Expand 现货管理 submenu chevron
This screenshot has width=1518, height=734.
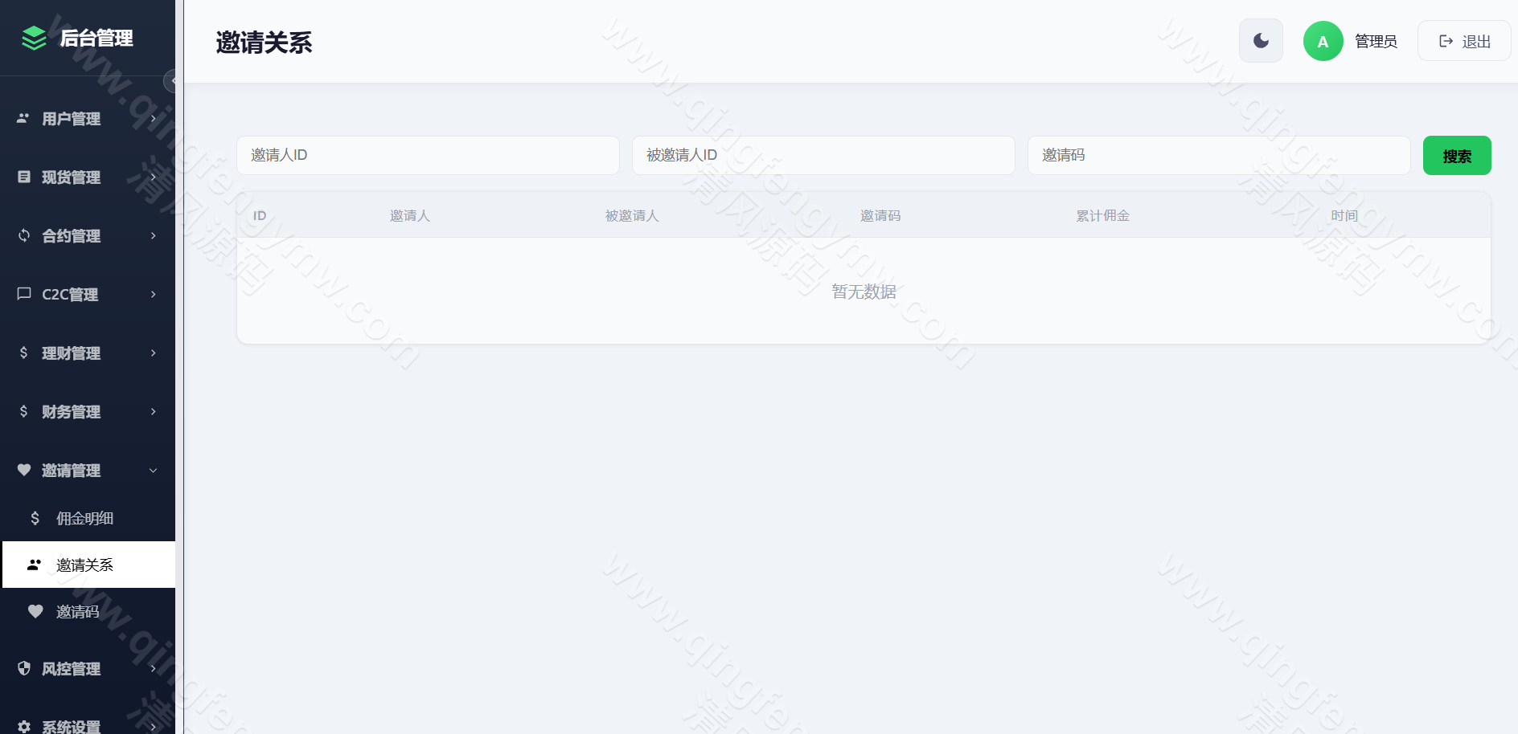point(153,177)
